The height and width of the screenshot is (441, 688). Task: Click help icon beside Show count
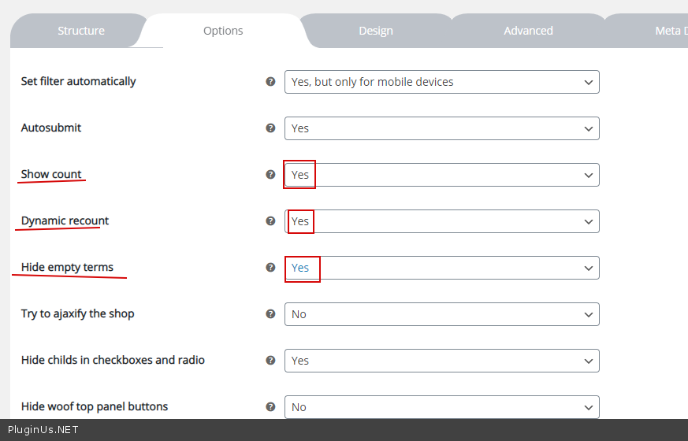[x=270, y=174]
